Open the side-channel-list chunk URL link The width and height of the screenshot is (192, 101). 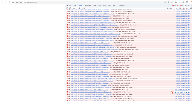point(94,25)
